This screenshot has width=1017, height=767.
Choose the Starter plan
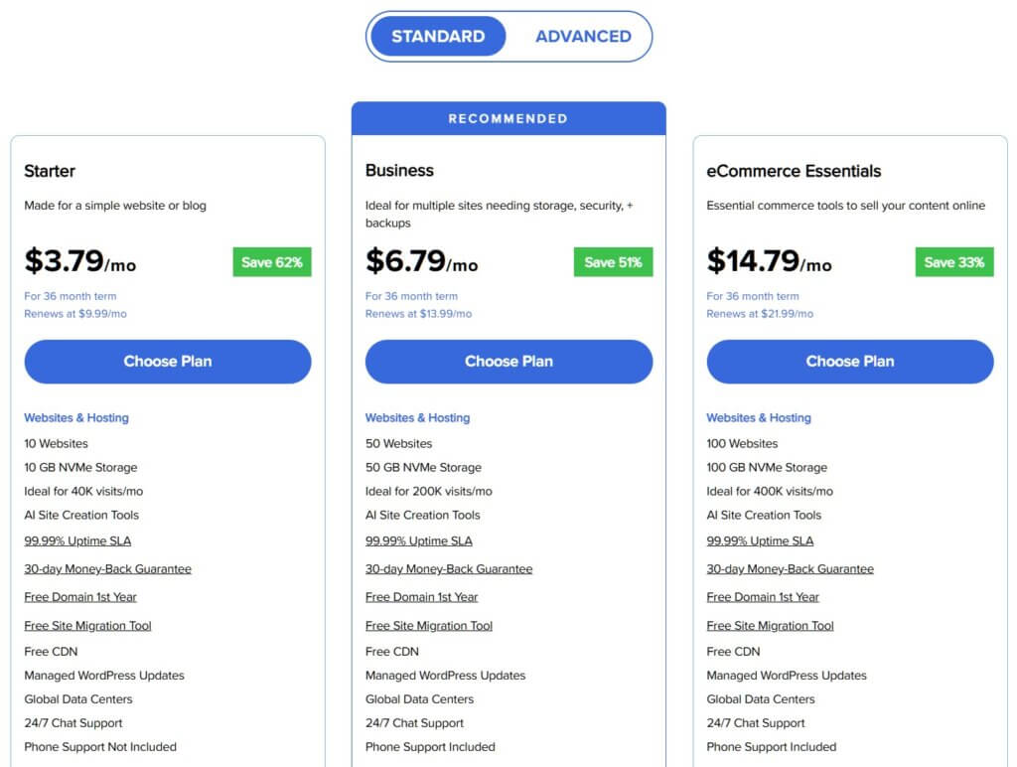pos(168,362)
